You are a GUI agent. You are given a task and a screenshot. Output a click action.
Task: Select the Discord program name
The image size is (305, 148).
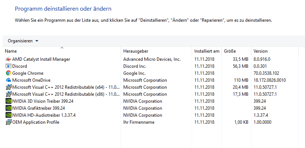pyautogui.click(x=20, y=66)
